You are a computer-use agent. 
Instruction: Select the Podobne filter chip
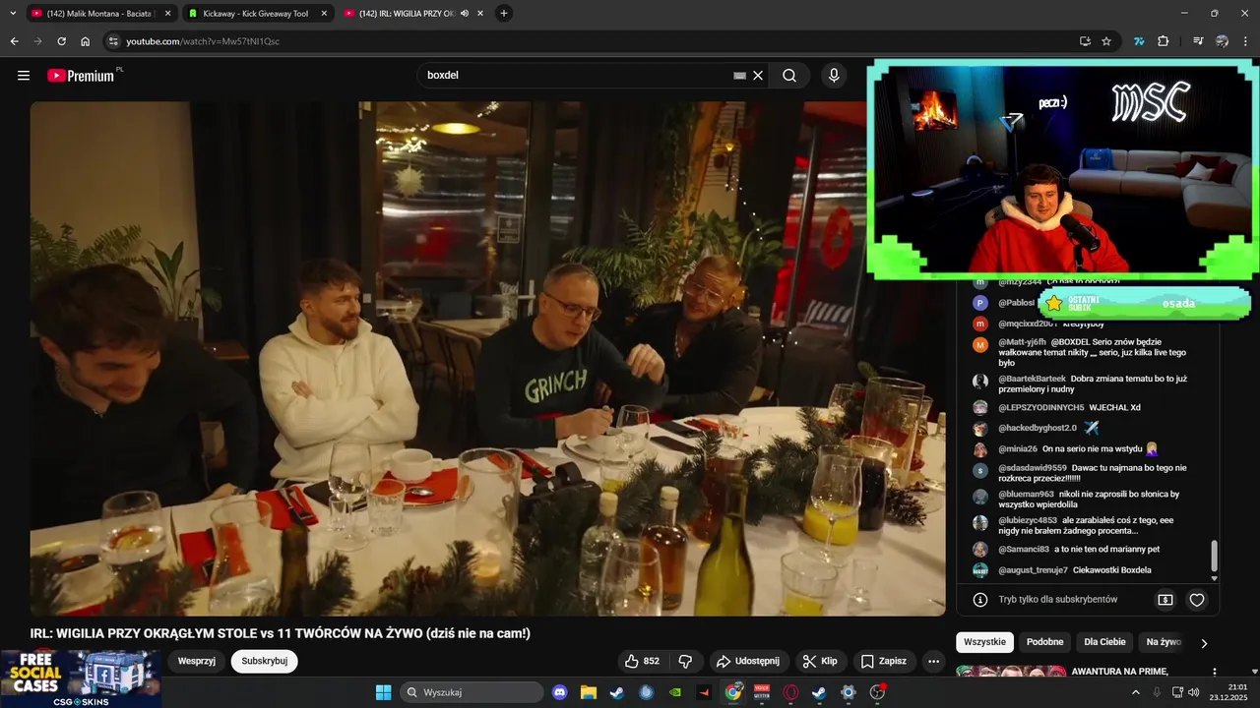[1044, 642]
